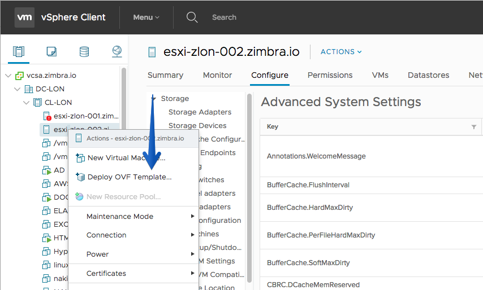Open the Storage inventory view icon
483x290 pixels.
click(x=84, y=51)
